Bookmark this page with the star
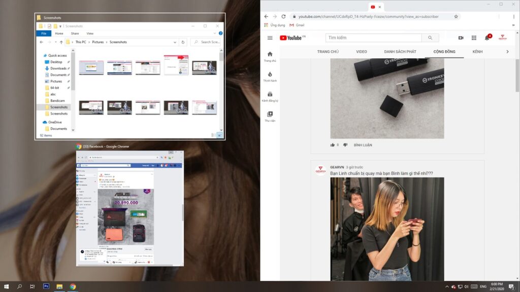This screenshot has width=520, height=292. pos(456,17)
